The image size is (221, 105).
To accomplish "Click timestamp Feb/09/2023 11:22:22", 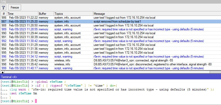I will click(x=24, y=18).
